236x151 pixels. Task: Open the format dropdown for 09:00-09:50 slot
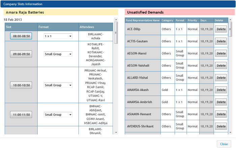pyautogui.click(x=58, y=54)
